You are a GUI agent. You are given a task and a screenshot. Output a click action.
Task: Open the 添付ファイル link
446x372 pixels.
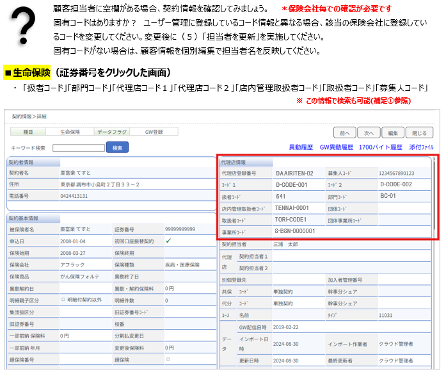pyautogui.click(x=421, y=147)
